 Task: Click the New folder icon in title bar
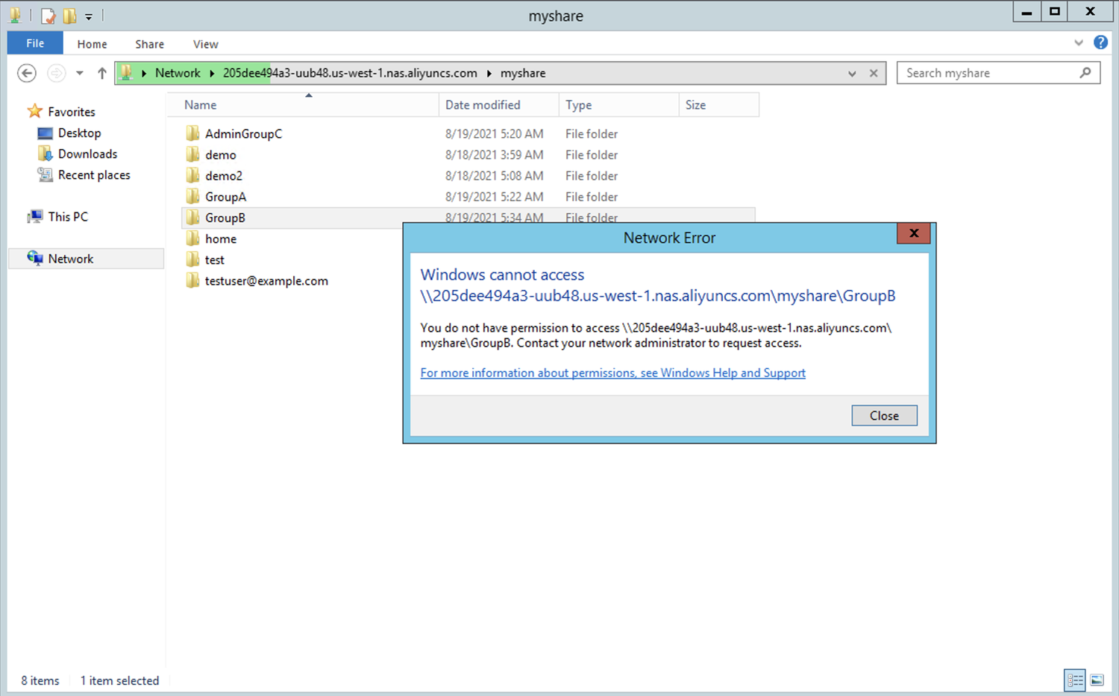pyautogui.click(x=69, y=16)
